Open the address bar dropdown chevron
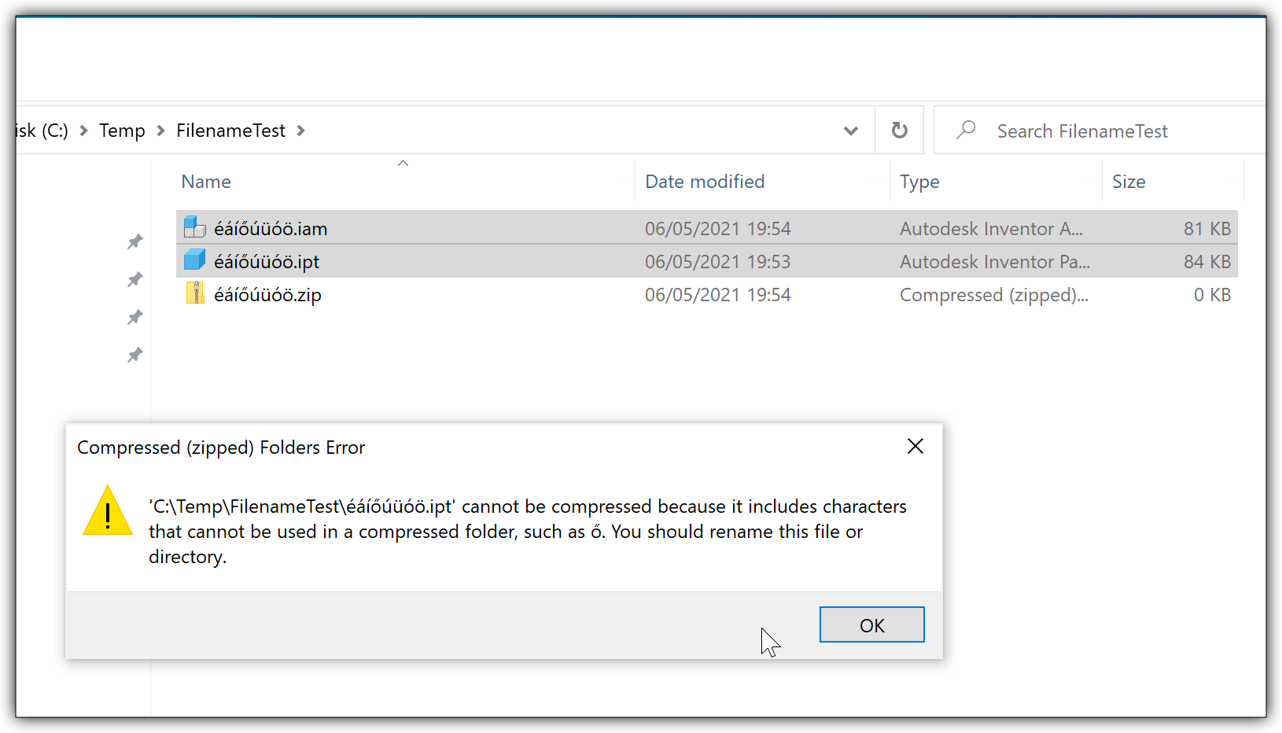 (x=851, y=131)
